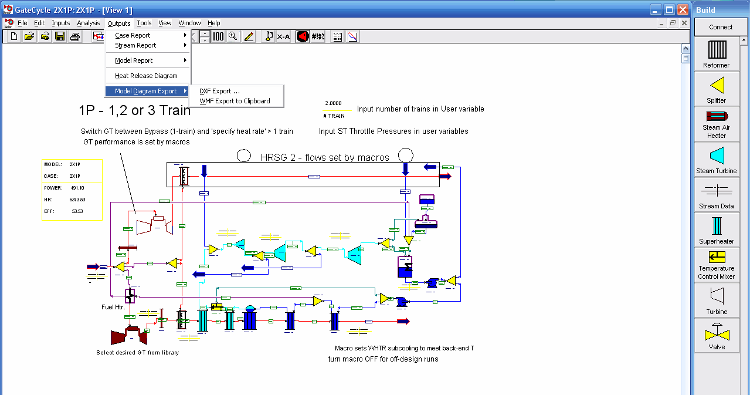The height and width of the screenshot is (395, 750).
Task: Select the Steam Turbine equipment icon
Action: point(716,159)
